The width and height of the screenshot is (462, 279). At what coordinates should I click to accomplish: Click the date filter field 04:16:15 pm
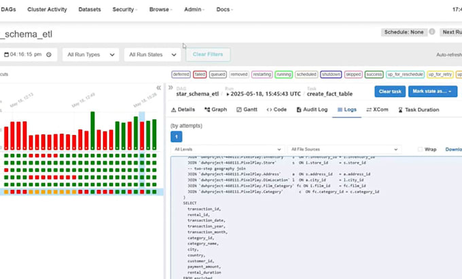point(28,55)
